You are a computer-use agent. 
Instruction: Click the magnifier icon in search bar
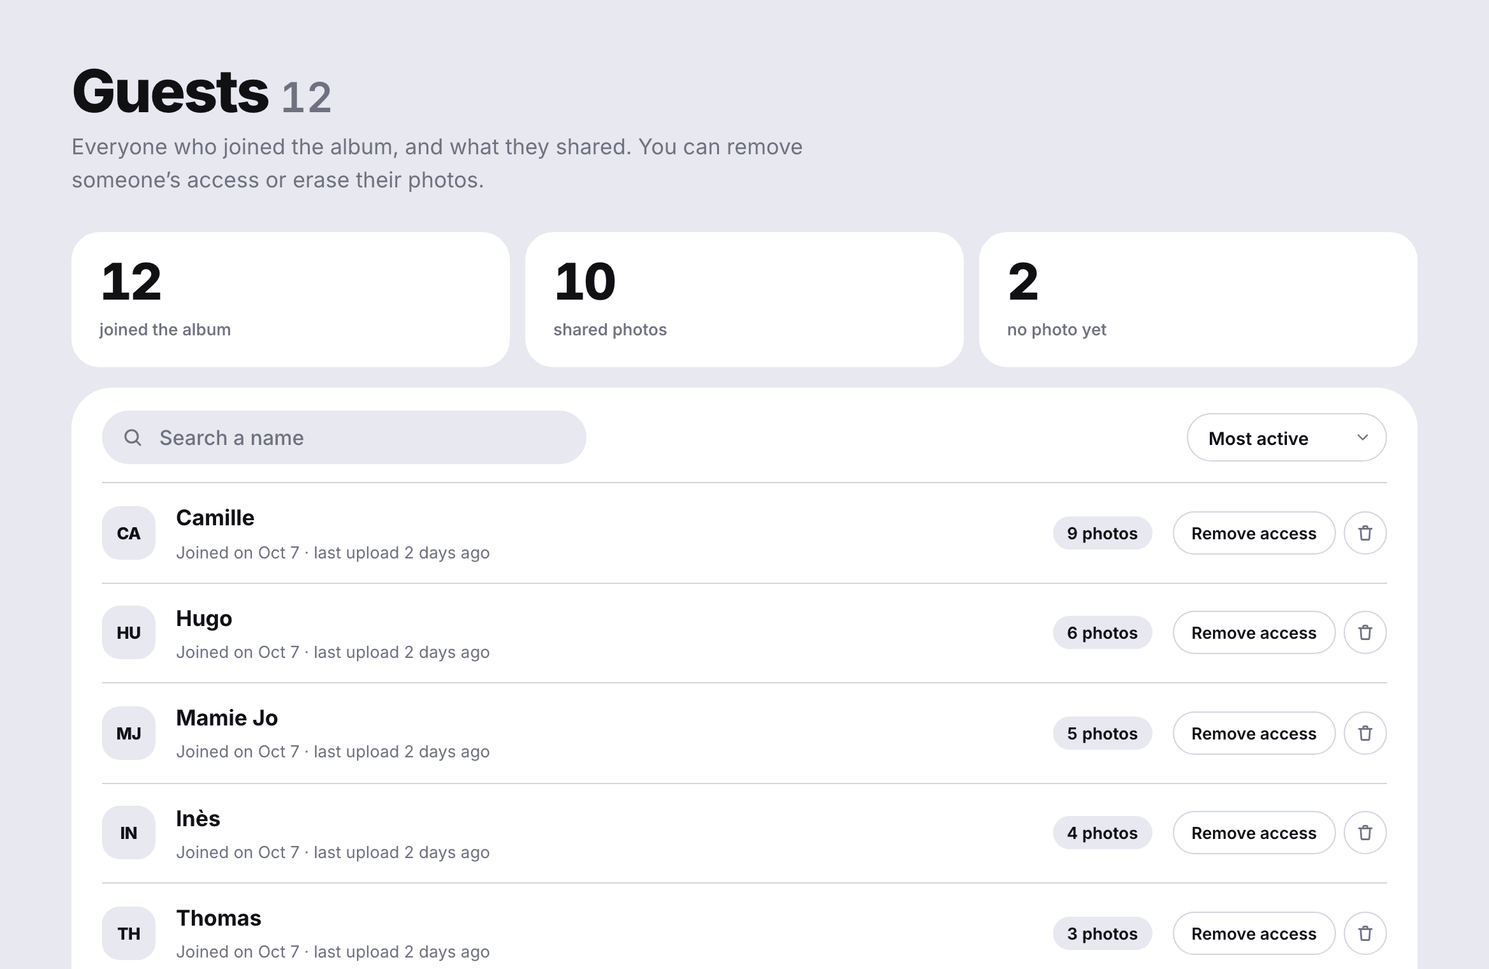click(x=133, y=437)
